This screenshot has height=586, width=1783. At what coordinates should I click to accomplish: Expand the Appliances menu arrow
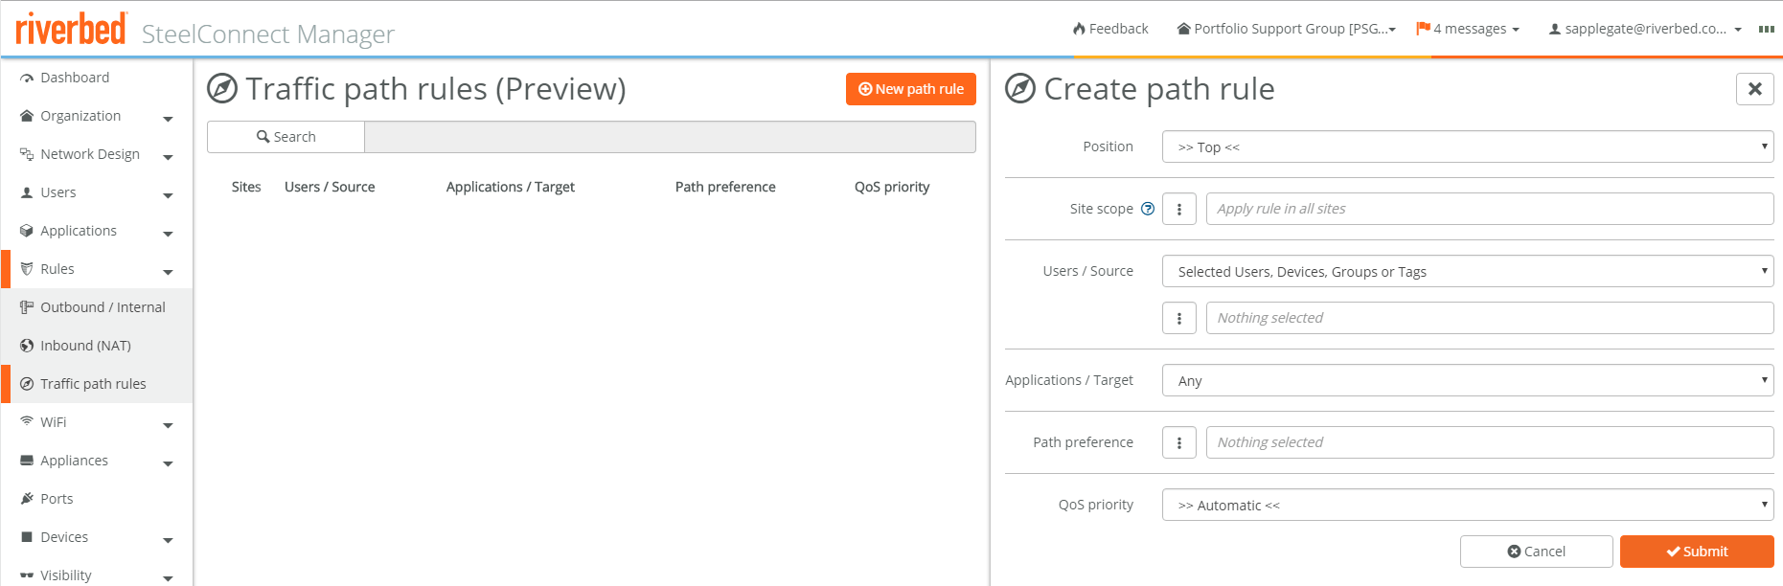point(169,464)
